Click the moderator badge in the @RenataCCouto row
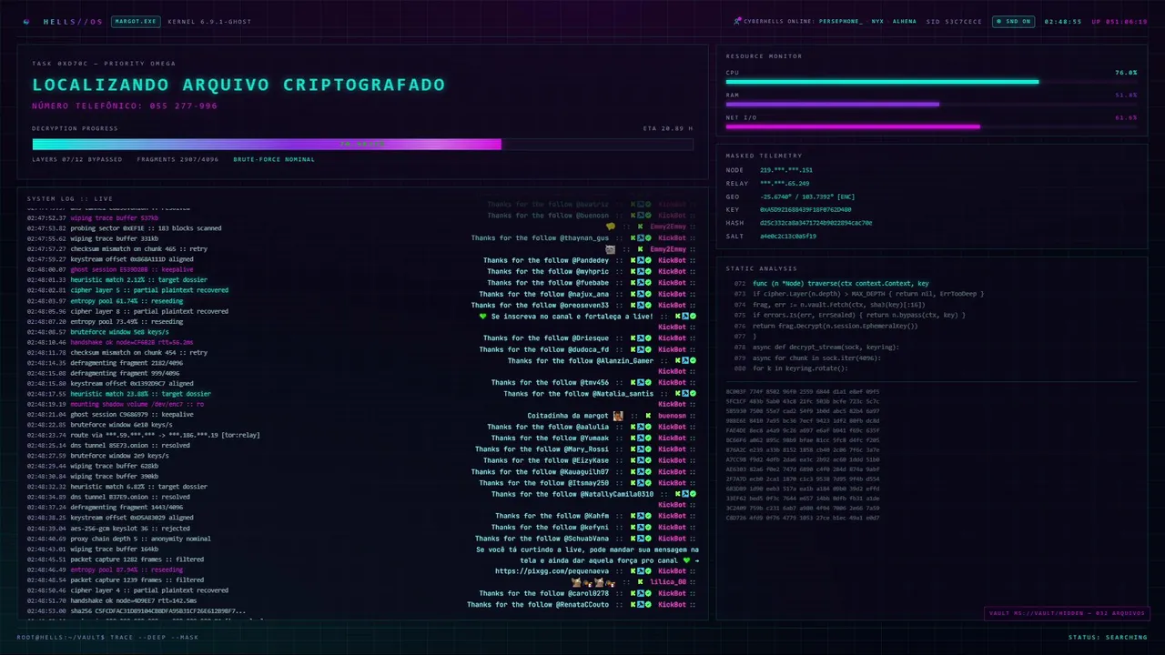Image resolution: width=1165 pixels, height=655 pixels. click(641, 604)
